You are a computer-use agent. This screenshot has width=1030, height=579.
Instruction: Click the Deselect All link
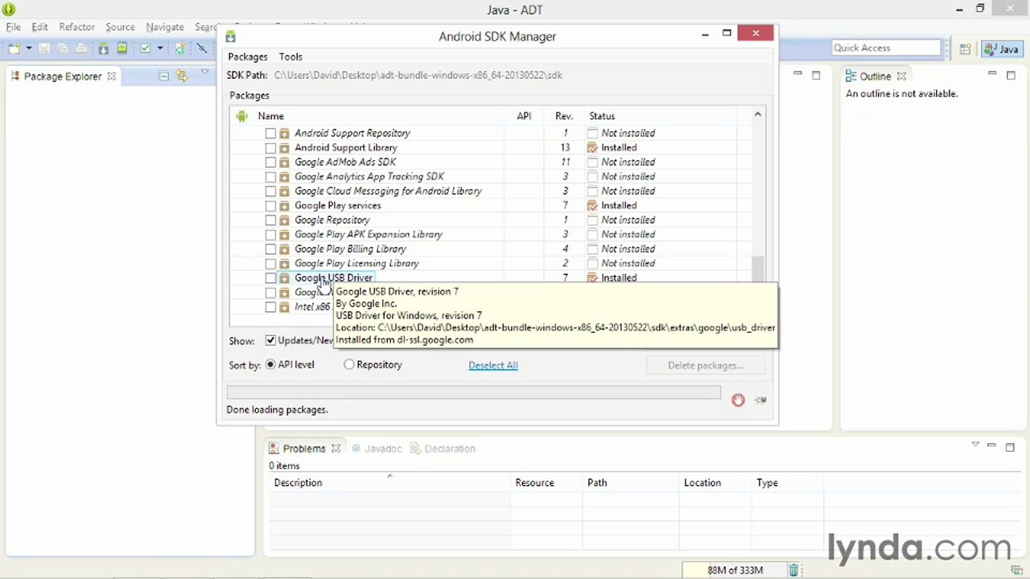[492, 365]
